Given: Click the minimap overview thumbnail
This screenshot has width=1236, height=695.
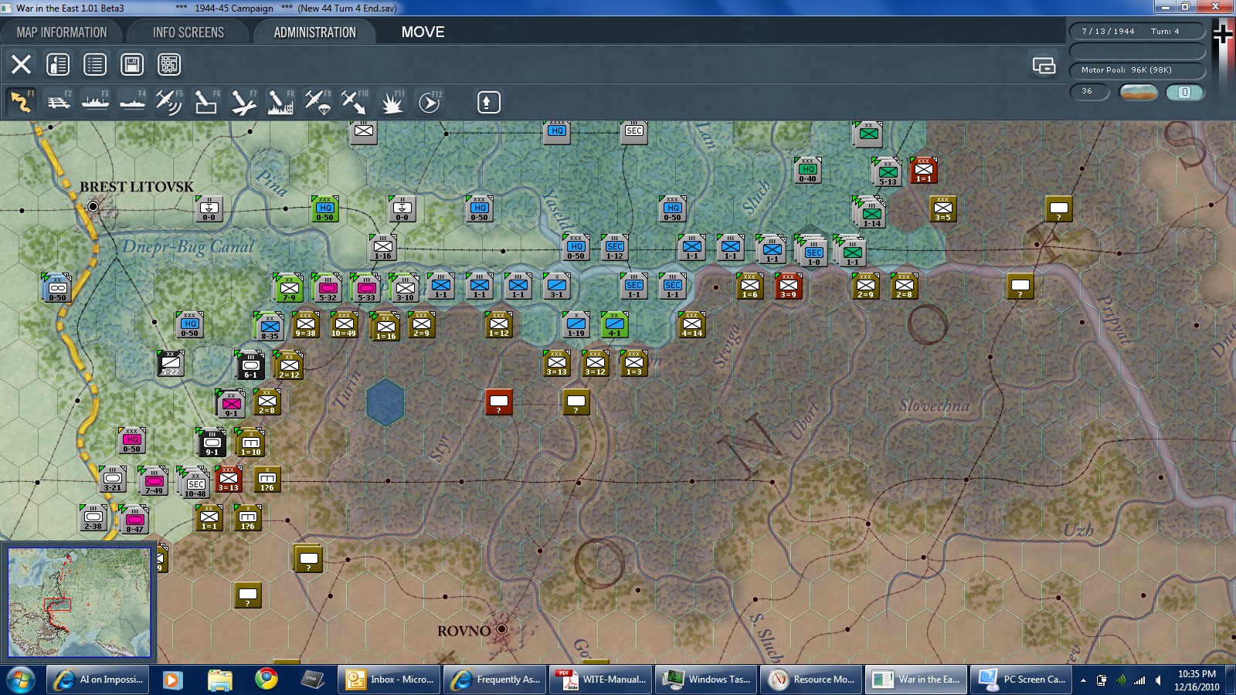Looking at the screenshot, I should [79, 602].
